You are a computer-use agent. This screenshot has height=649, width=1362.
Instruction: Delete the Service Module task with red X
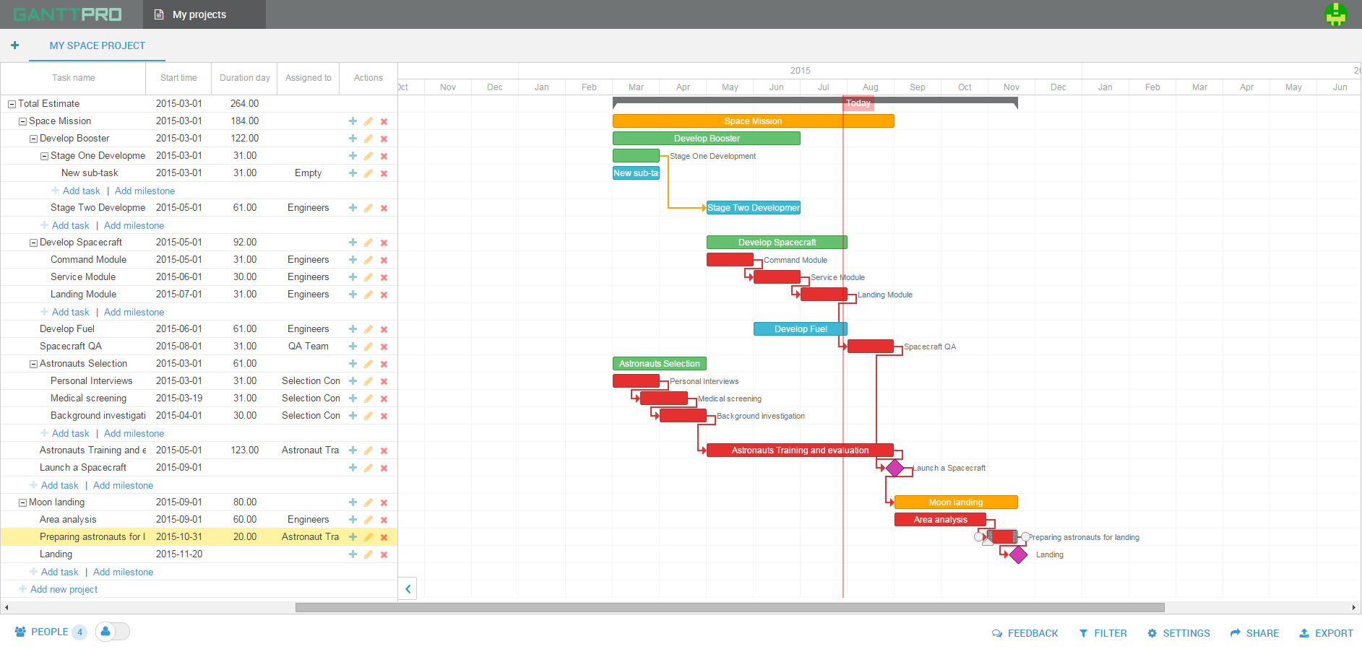384,277
